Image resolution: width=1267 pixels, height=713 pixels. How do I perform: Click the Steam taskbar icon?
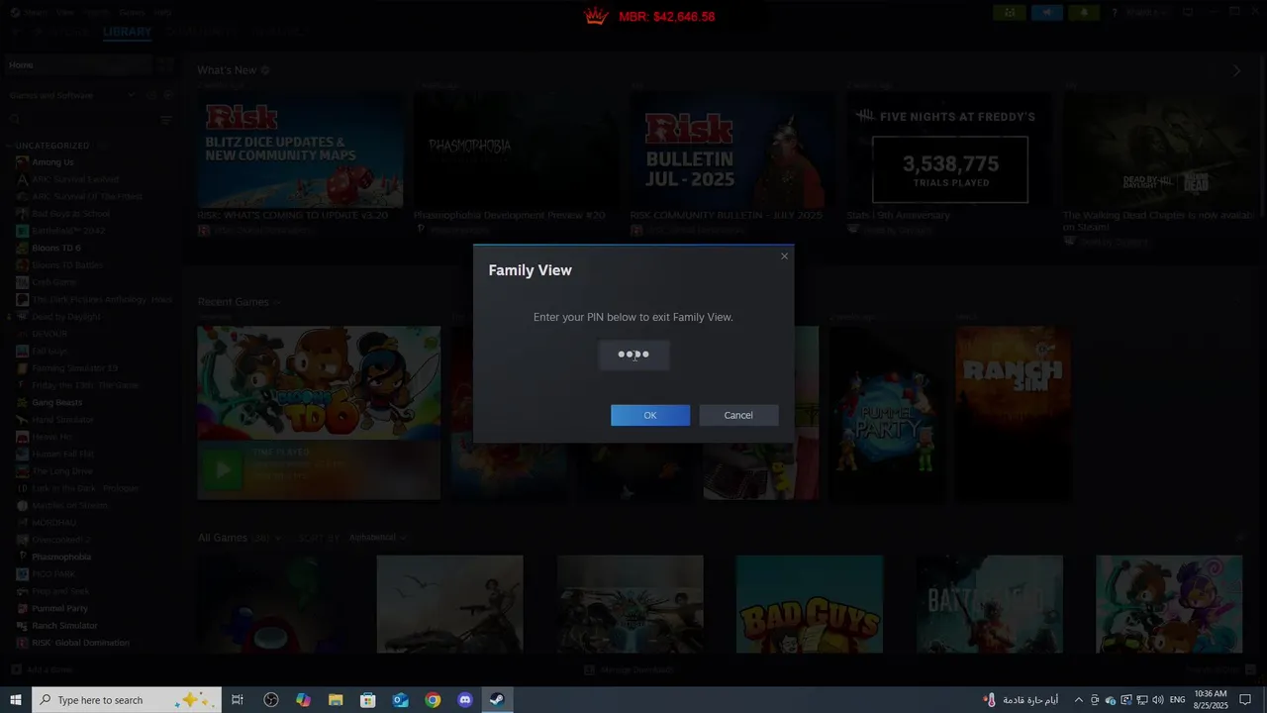(497, 700)
